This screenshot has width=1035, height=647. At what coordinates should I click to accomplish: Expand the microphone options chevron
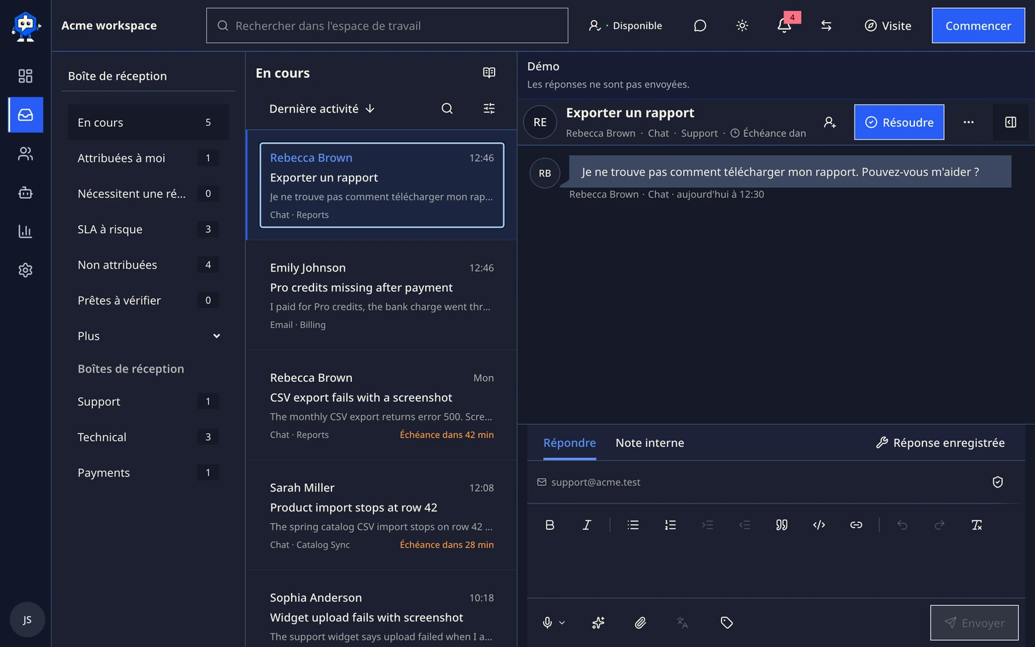point(562,623)
